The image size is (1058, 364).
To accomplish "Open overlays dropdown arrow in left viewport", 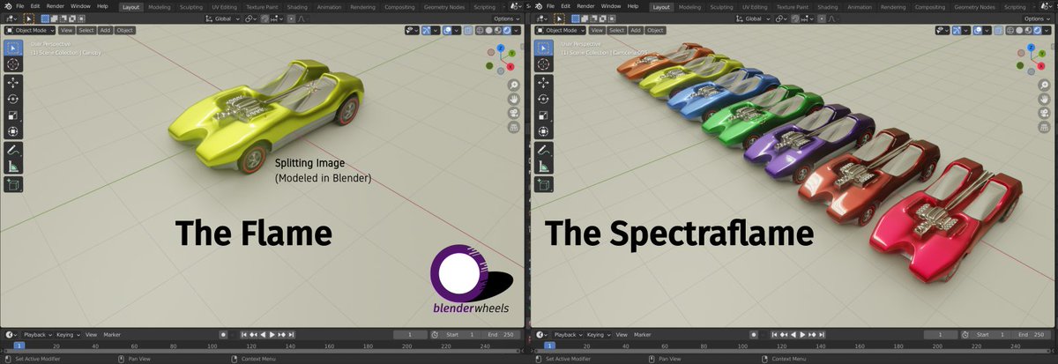I will coord(458,30).
